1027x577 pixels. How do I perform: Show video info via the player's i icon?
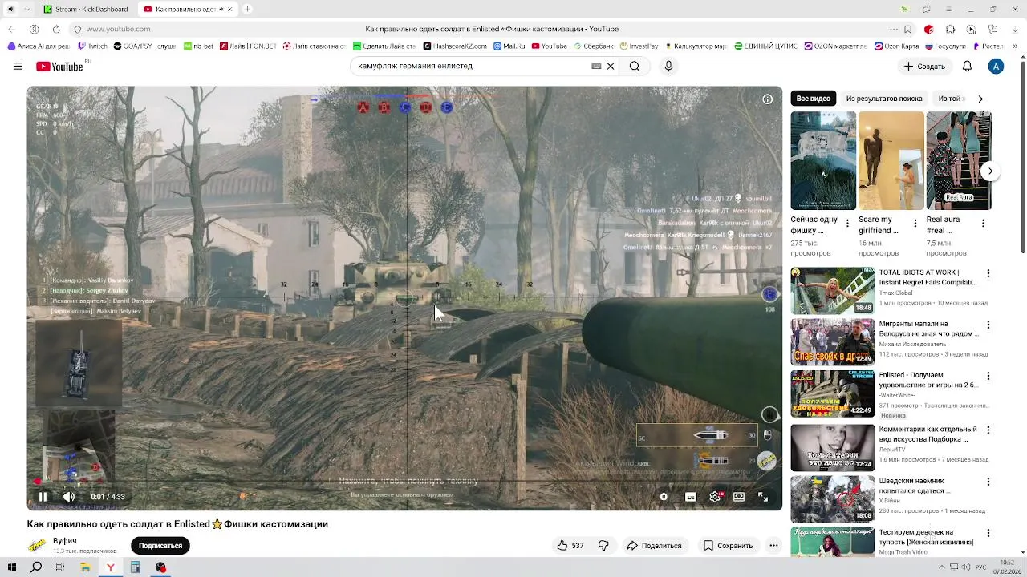click(x=767, y=99)
